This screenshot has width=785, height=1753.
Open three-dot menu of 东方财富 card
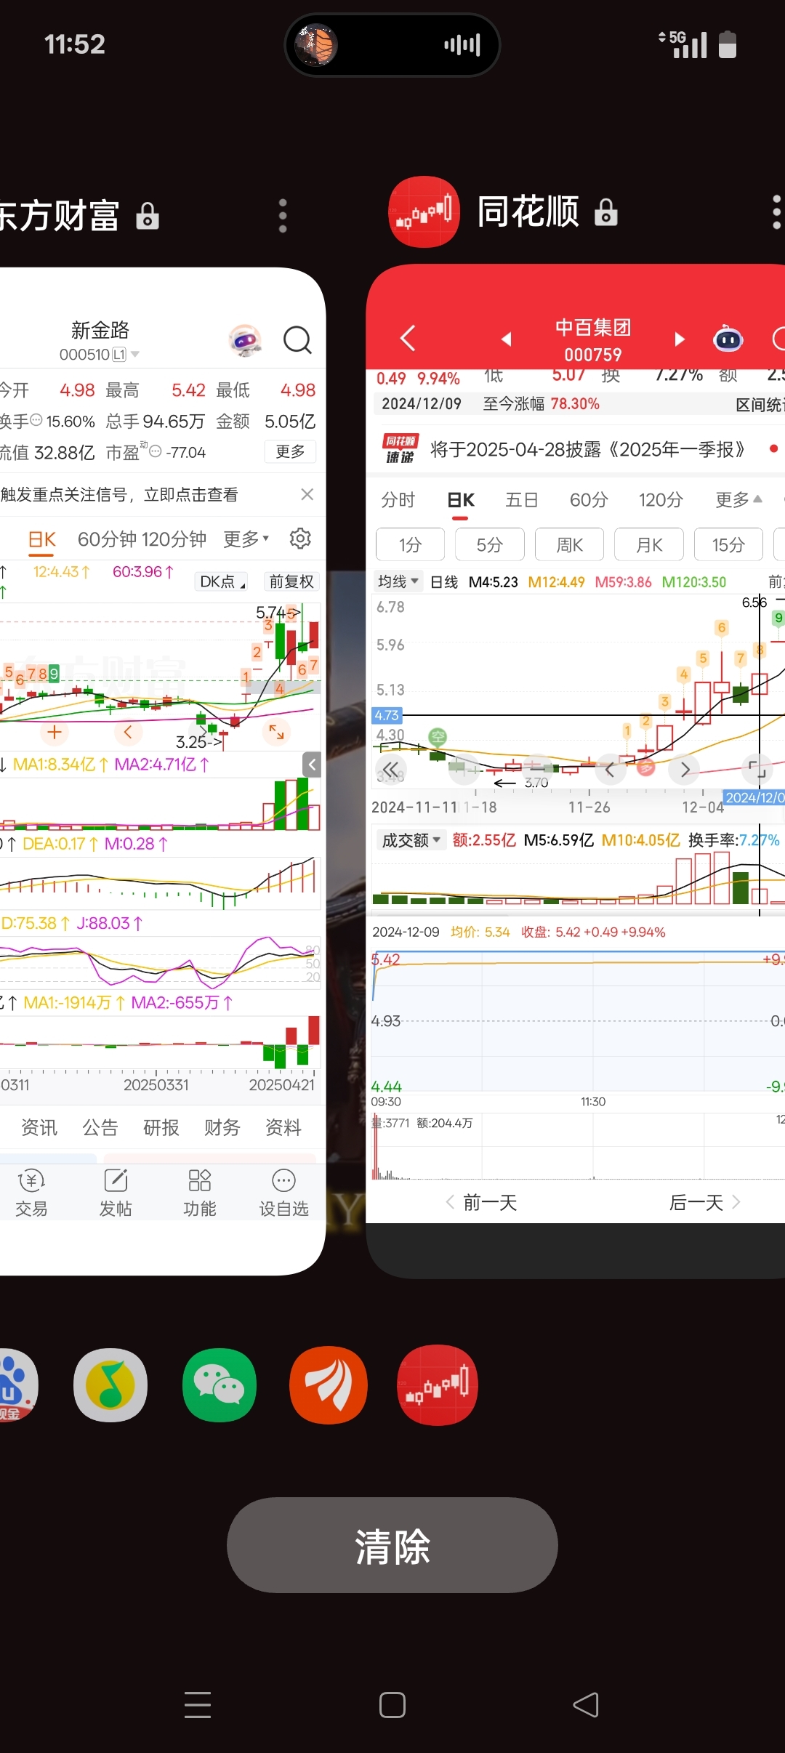point(283,216)
